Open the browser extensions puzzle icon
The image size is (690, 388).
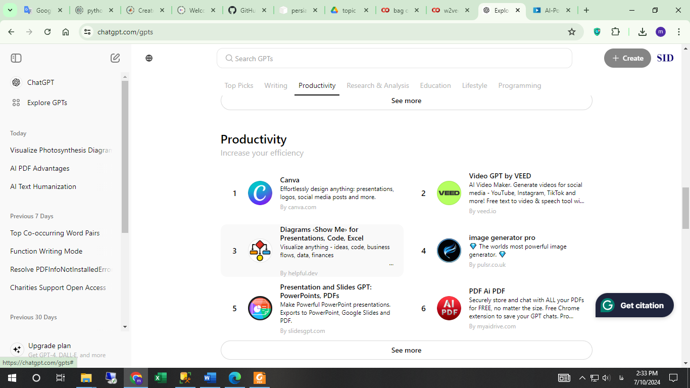pos(615,32)
